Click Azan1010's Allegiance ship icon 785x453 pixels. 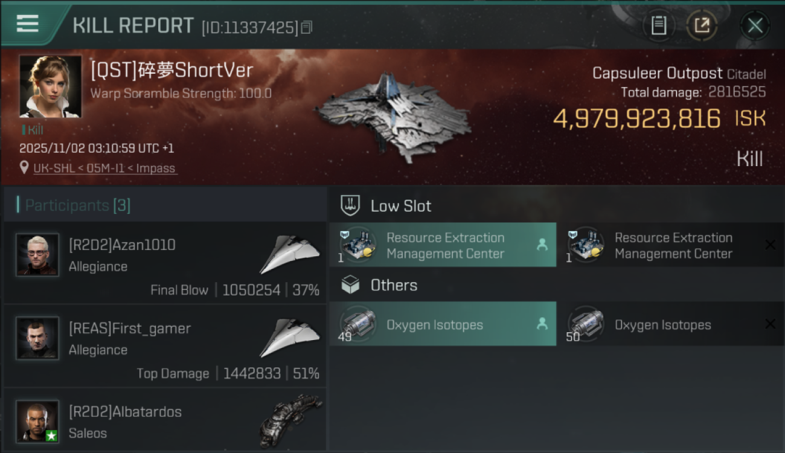pos(290,254)
